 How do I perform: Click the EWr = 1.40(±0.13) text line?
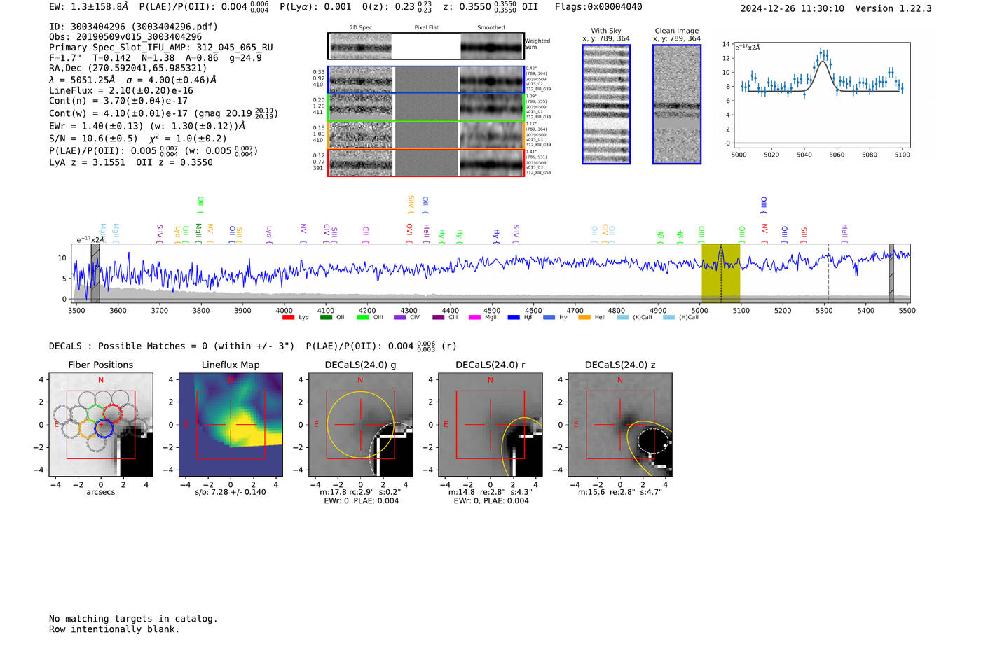[147, 126]
